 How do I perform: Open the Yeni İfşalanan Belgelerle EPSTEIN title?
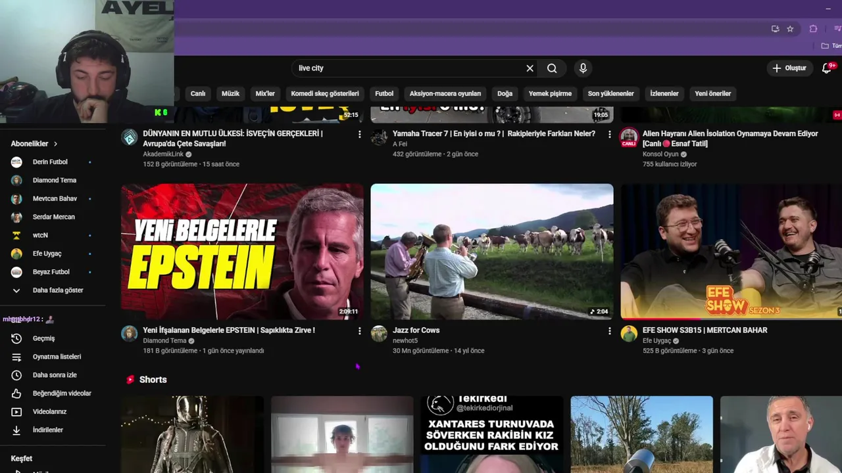coord(229,330)
